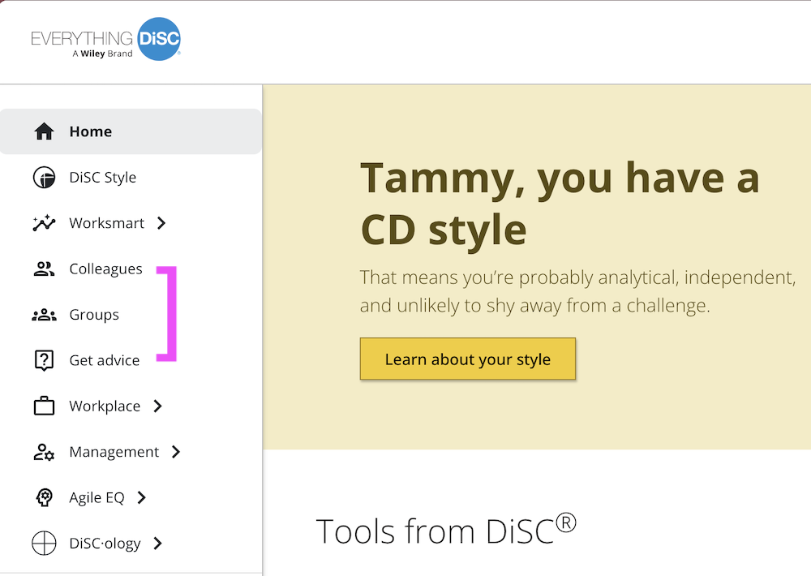Expand the Management chevron arrow

click(x=176, y=452)
